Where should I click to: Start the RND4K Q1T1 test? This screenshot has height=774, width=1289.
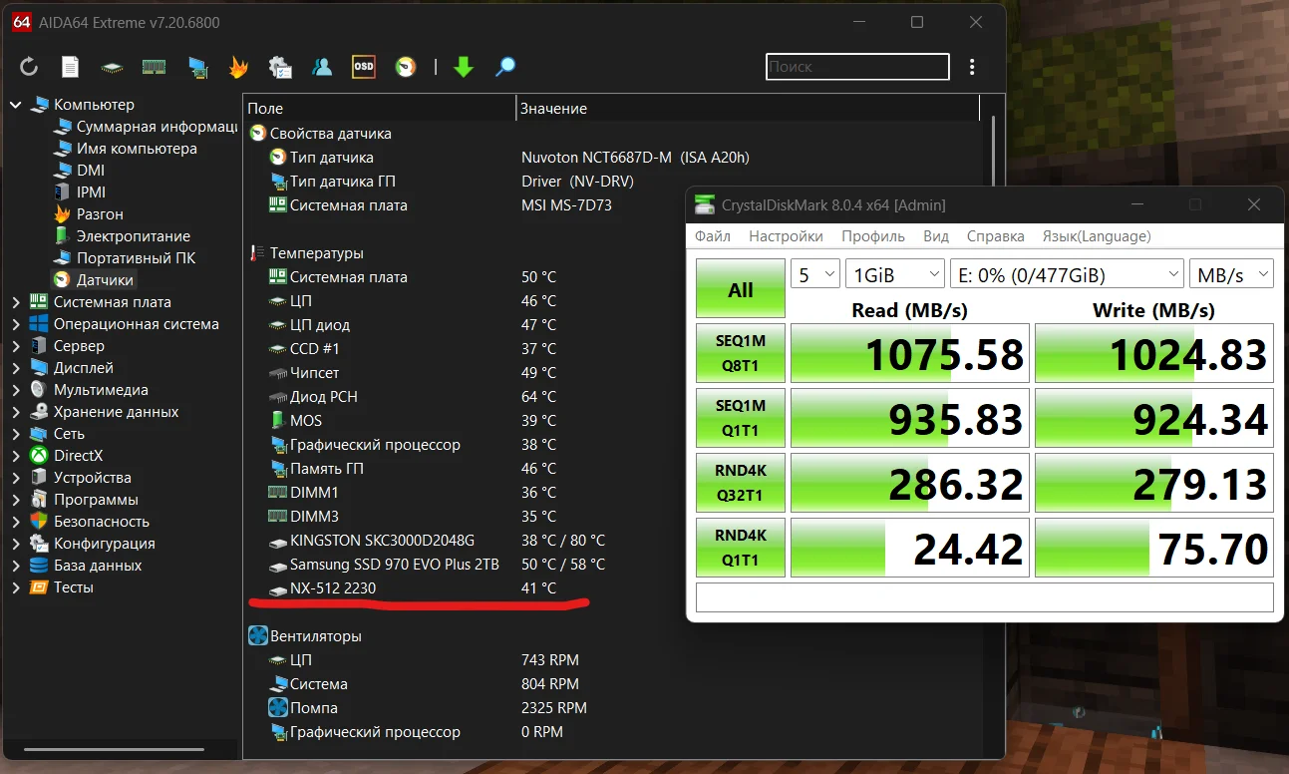pyautogui.click(x=741, y=548)
